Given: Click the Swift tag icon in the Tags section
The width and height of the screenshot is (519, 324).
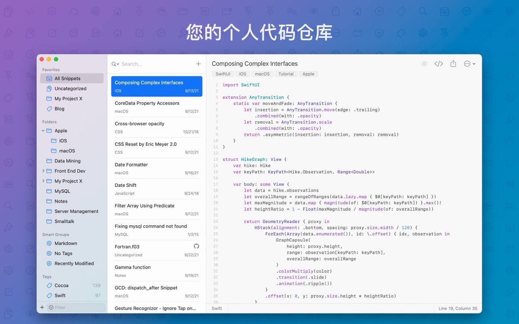Looking at the screenshot, I should pyautogui.click(x=49, y=295).
